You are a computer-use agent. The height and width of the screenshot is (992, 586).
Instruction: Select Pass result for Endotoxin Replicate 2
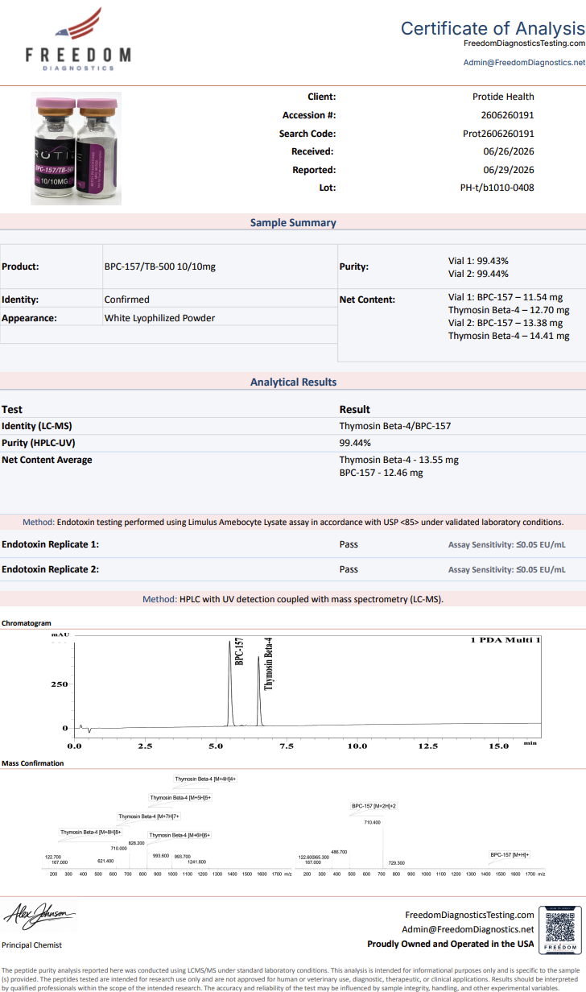349,569
